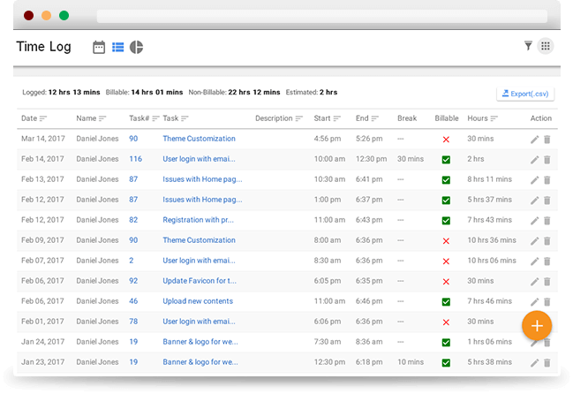
Task: Click the Billable column header
Action: [447, 118]
